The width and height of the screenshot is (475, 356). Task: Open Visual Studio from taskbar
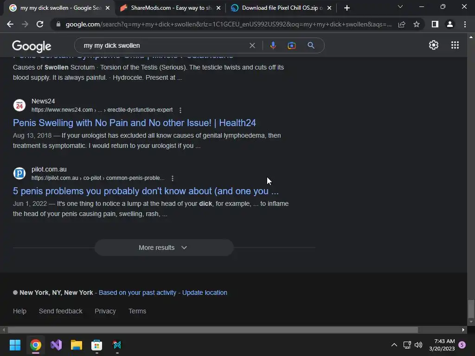(x=56, y=345)
